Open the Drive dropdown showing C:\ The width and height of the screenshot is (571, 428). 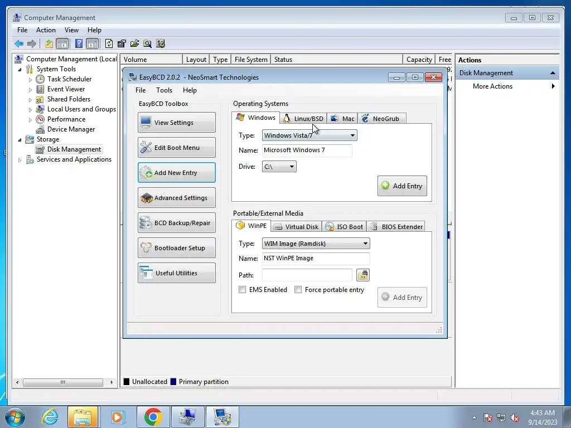pyautogui.click(x=279, y=167)
